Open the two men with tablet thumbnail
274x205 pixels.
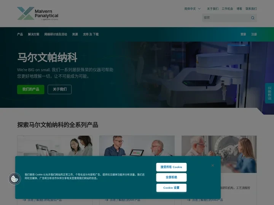(x=137, y=146)
